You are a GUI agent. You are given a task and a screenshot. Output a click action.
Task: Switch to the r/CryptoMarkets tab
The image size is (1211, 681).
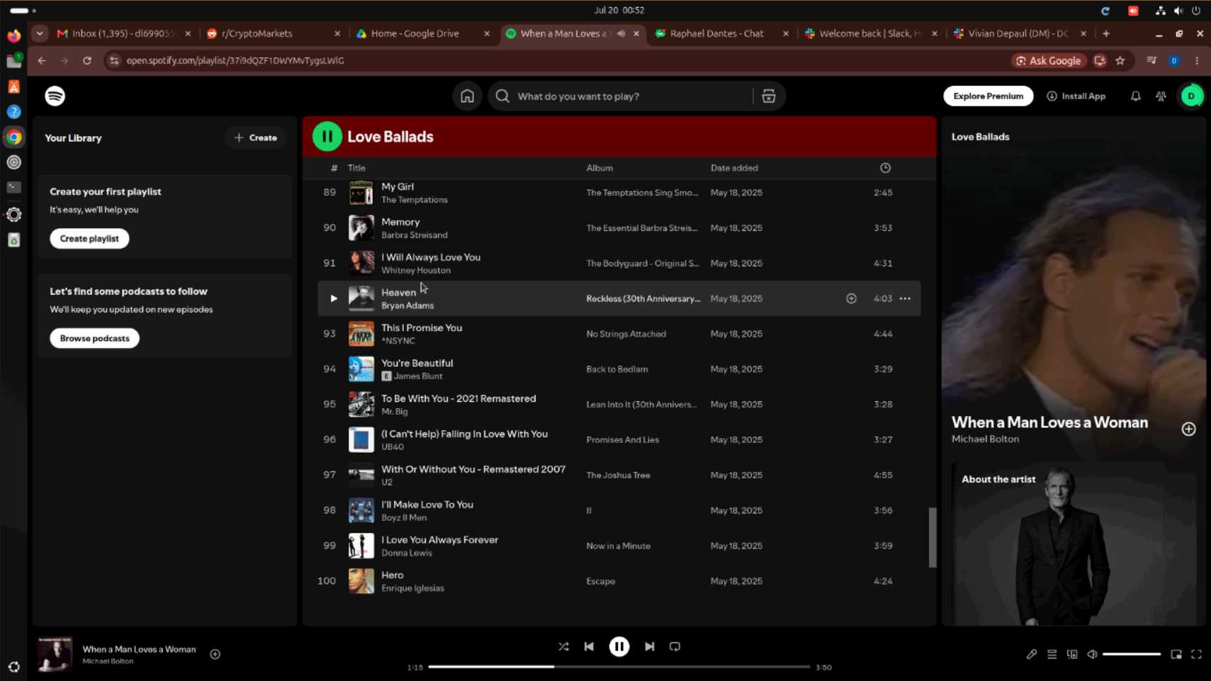[x=273, y=33]
